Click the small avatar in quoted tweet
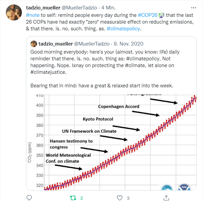Viewport: 210px width, 201px height. 34,44
